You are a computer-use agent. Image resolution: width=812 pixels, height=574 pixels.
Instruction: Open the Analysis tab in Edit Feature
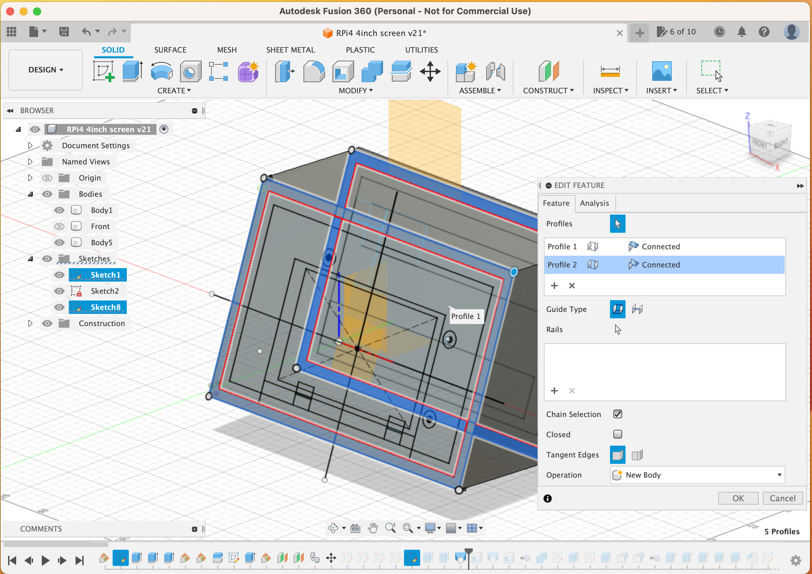594,203
